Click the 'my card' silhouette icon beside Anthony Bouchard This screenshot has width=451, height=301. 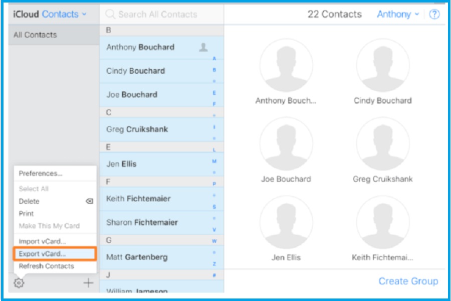[203, 47]
